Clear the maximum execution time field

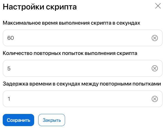click(155, 38)
